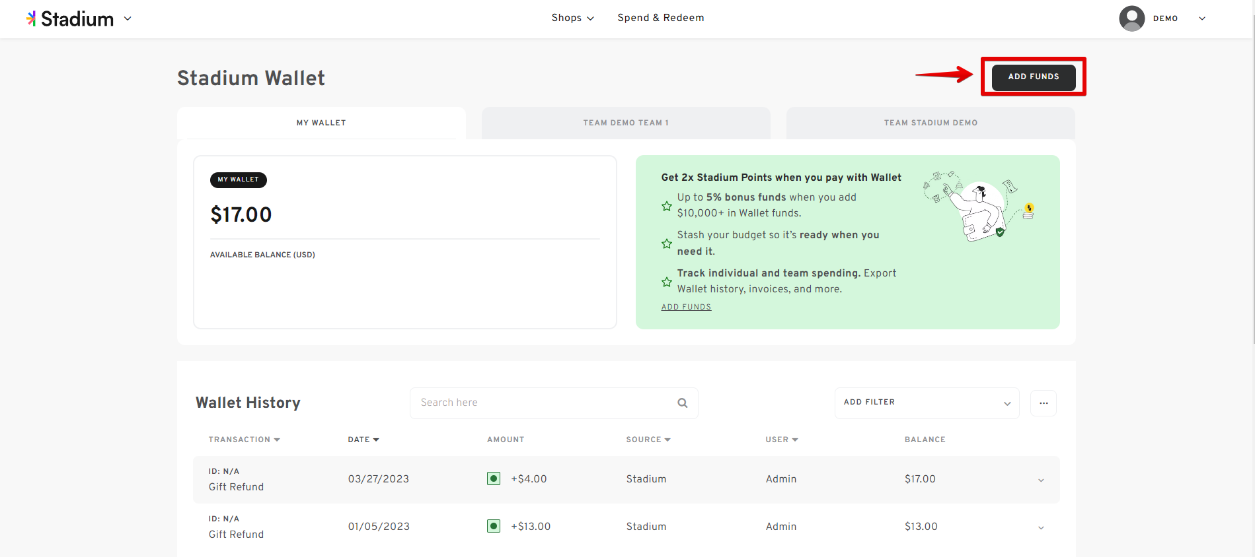
Task: Click the AMOUNT column header
Action: coord(506,440)
